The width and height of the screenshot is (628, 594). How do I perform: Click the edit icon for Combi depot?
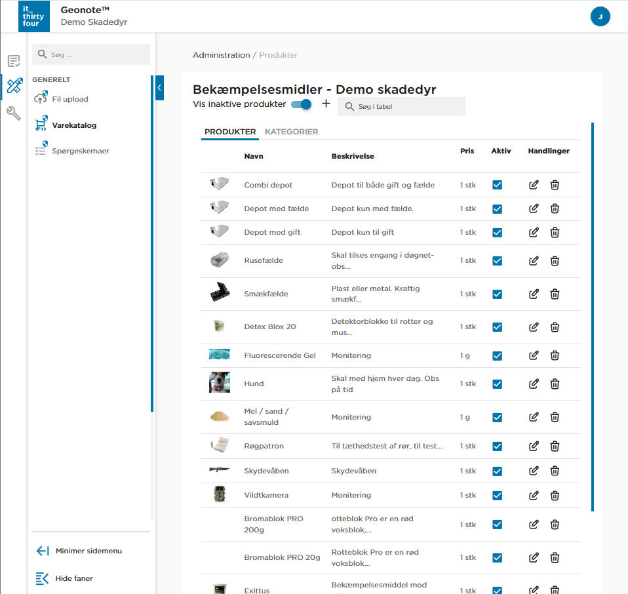click(x=534, y=185)
